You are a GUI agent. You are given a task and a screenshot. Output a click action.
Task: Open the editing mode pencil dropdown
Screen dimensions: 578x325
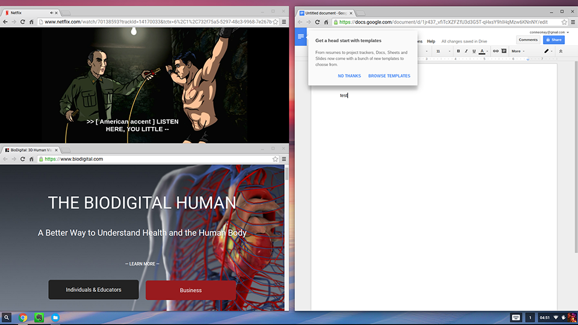548,51
